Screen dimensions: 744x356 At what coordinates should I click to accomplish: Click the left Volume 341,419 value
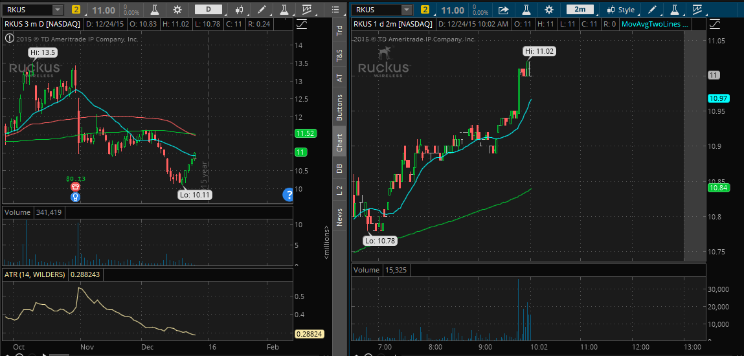coord(49,212)
